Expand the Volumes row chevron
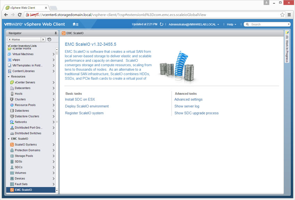The image size is (295, 200). click(53, 173)
